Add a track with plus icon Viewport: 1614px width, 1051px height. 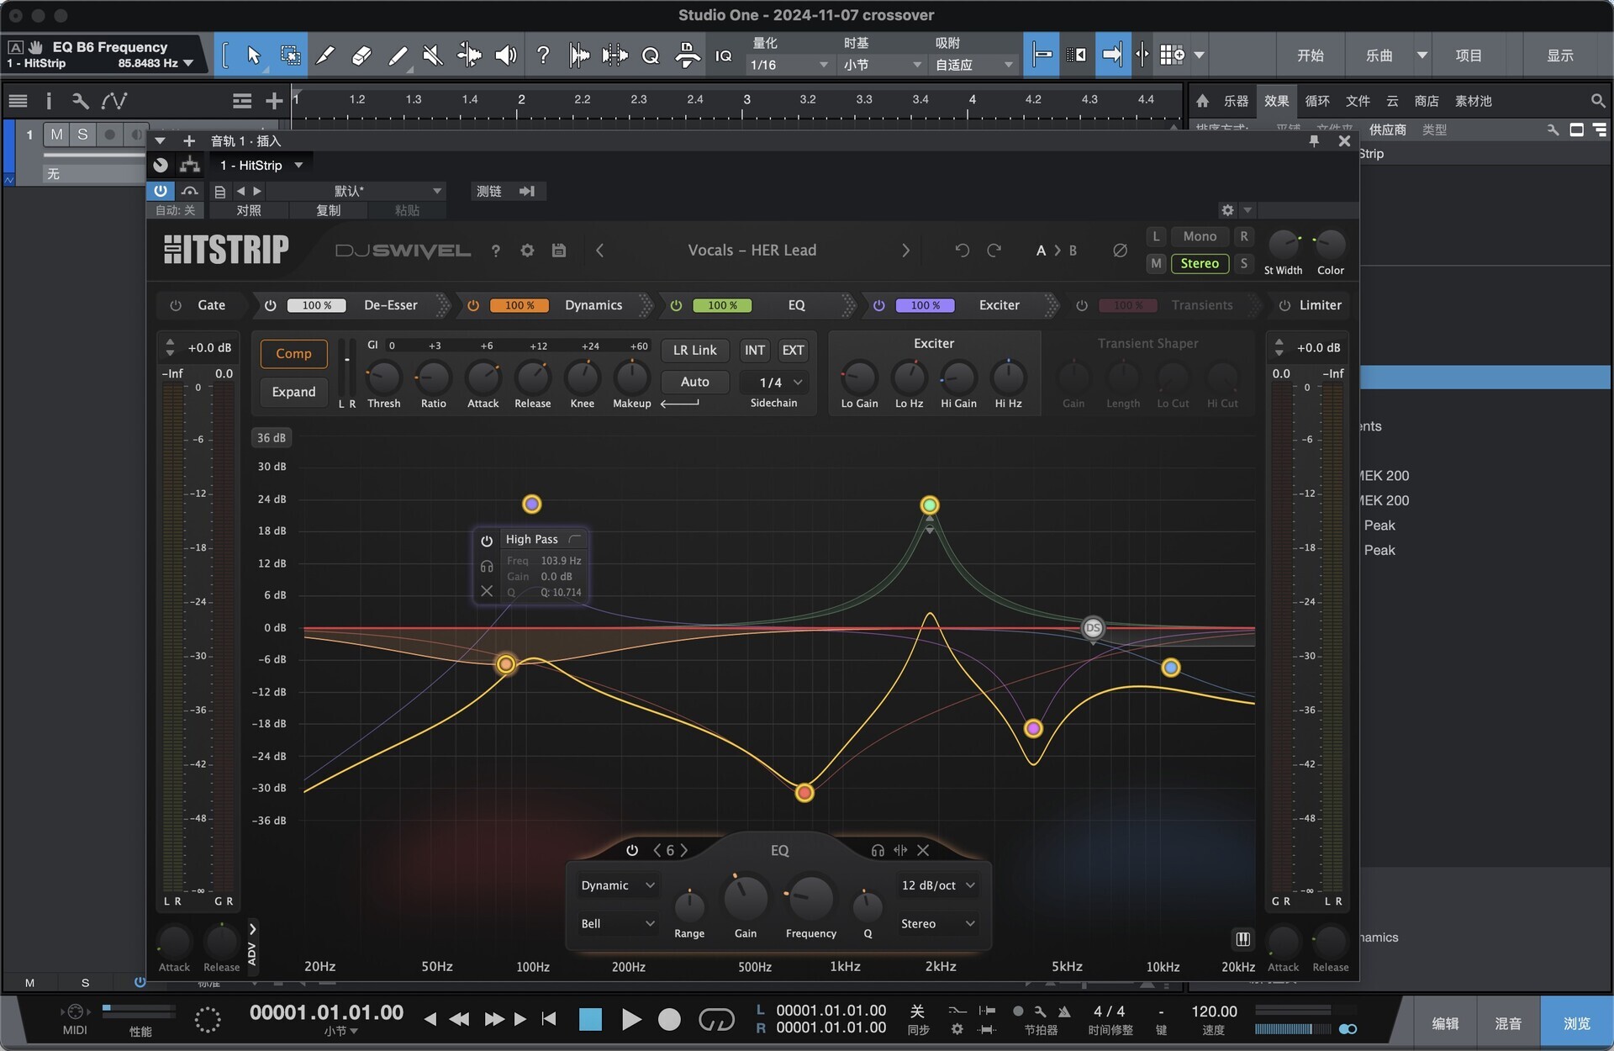point(273,102)
